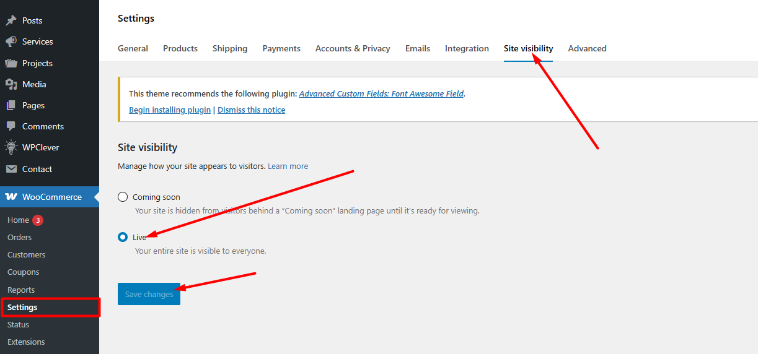Viewport: 758px width, 354px height.
Task: Click the Services megaphone icon
Action: (11, 41)
